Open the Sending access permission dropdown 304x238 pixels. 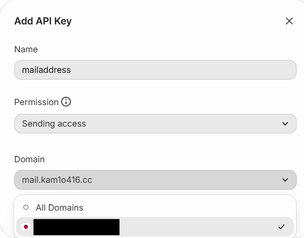[155, 124]
